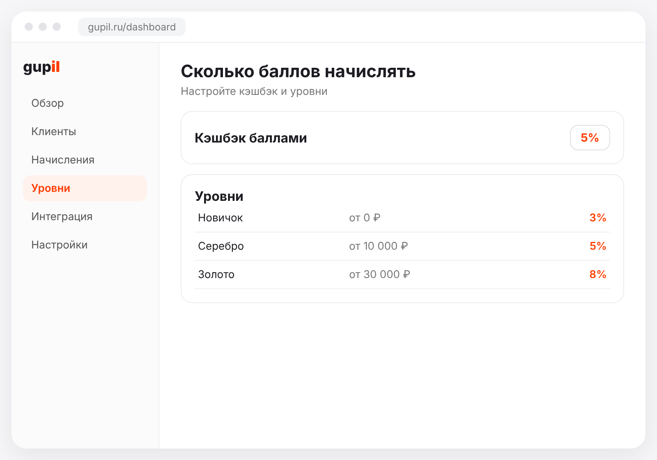The height and width of the screenshot is (460, 657).
Task: Open Настройки in sidebar
Action: point(85,245)
